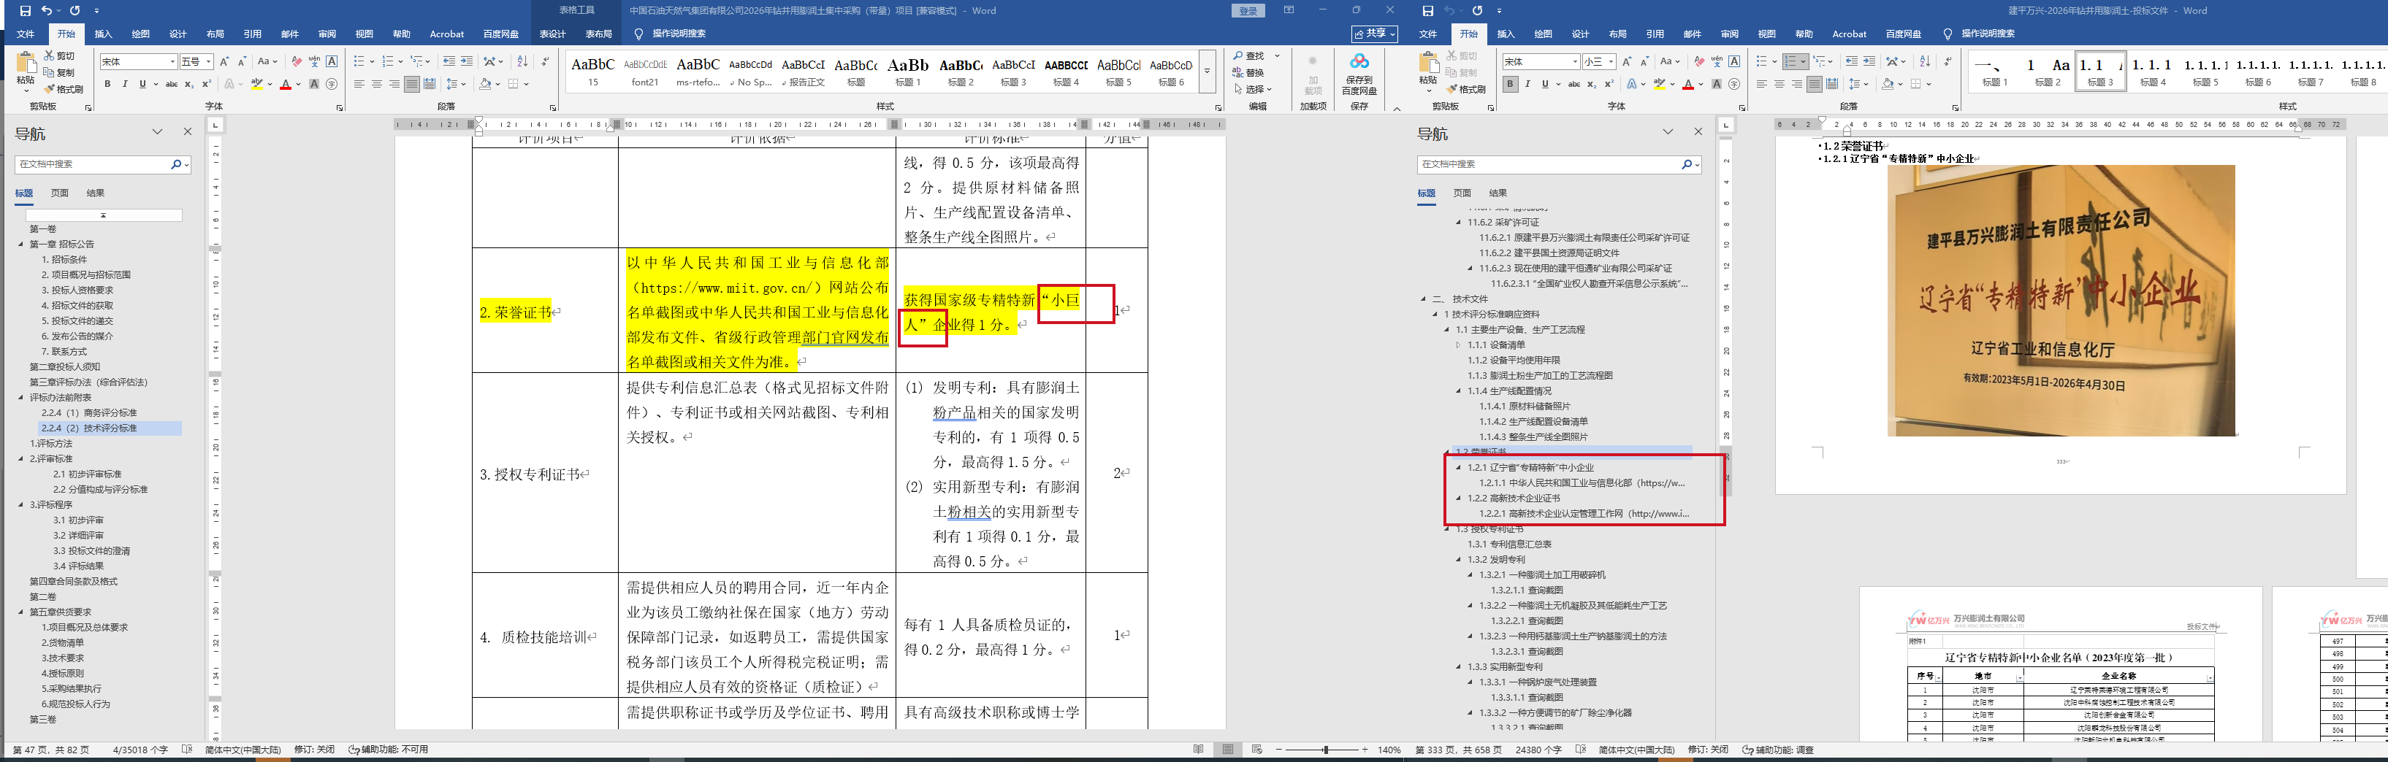
Task: Click text highlight color icon in left window
Action: [257, 84]
